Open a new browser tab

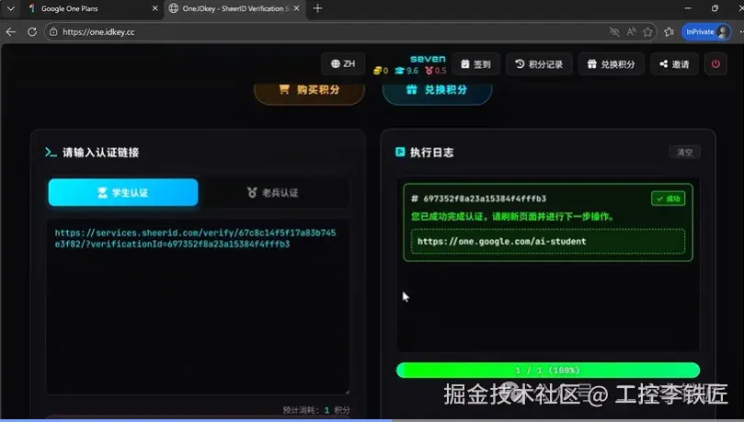317,8
